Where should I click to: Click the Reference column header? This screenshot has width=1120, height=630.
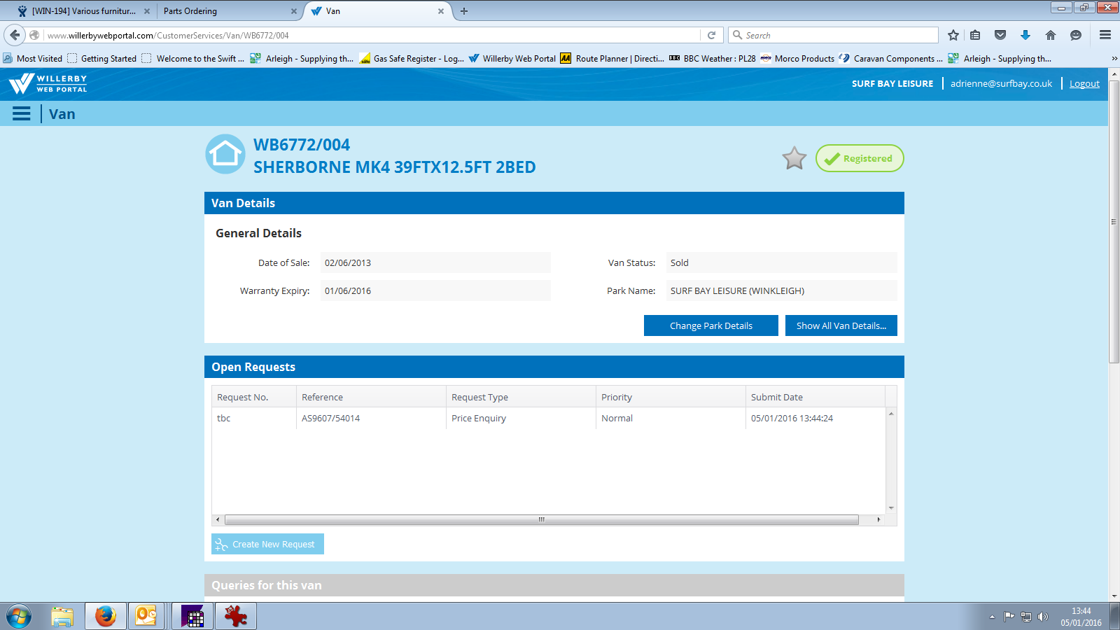coord(372,397)
